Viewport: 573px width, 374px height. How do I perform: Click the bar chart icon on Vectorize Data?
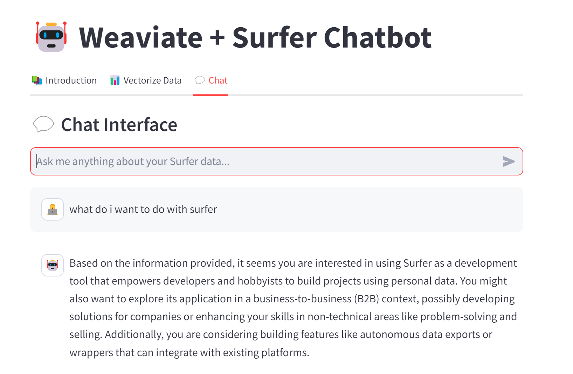coord(115,80)
